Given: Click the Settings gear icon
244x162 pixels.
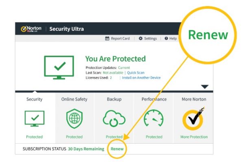Looking at the screenshot, I should click(x=141, y=38).
